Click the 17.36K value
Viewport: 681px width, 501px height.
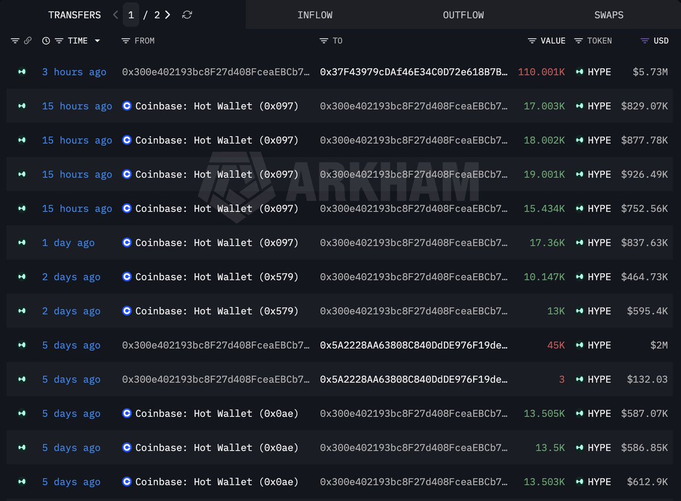pyautogui.click(x=547, y=243)
